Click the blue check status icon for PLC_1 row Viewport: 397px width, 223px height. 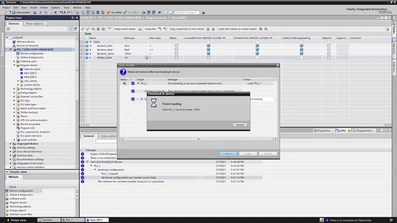pos(133,83)
